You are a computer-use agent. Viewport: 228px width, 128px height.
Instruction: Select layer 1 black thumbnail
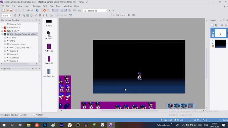click(220, 44)
